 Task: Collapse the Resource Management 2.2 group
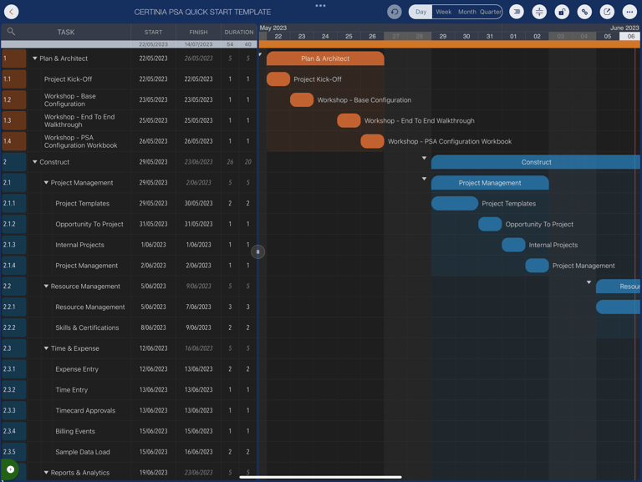click(46, 286)
